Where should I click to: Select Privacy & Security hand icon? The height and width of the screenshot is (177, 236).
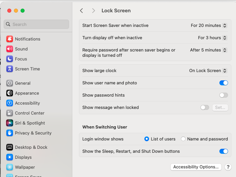[10, 133]
